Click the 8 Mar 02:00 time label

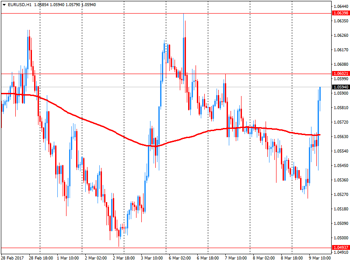pyautogui.click(x=264, y=258)
